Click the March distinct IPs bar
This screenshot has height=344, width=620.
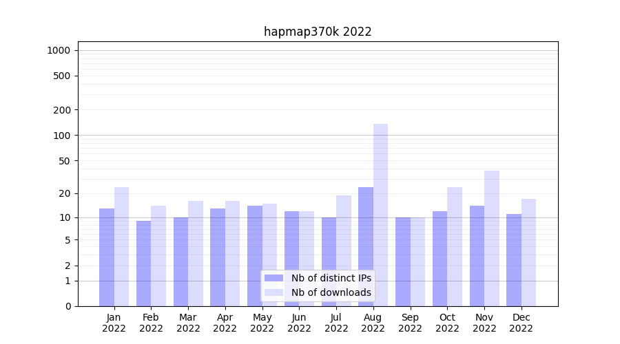pos(180,260)
